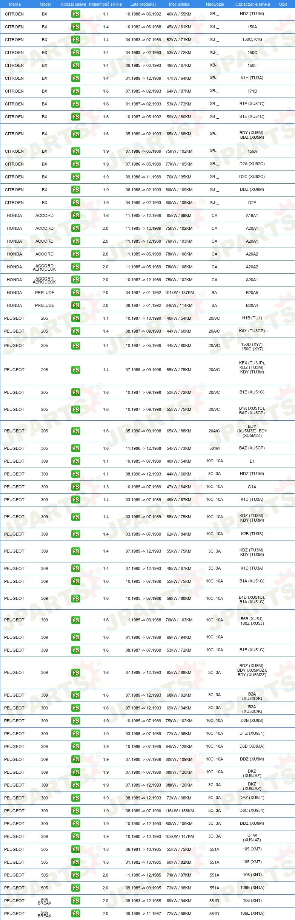Click fuel icon in Peugeot 309 116kW / 158KM row
The width and height of the screenshot is (295, 920).
(75, 811)
